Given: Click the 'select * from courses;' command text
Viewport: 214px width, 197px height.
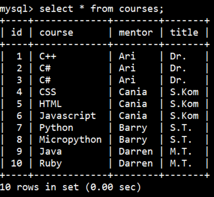Looking at the screenshot, I should 101,9.
